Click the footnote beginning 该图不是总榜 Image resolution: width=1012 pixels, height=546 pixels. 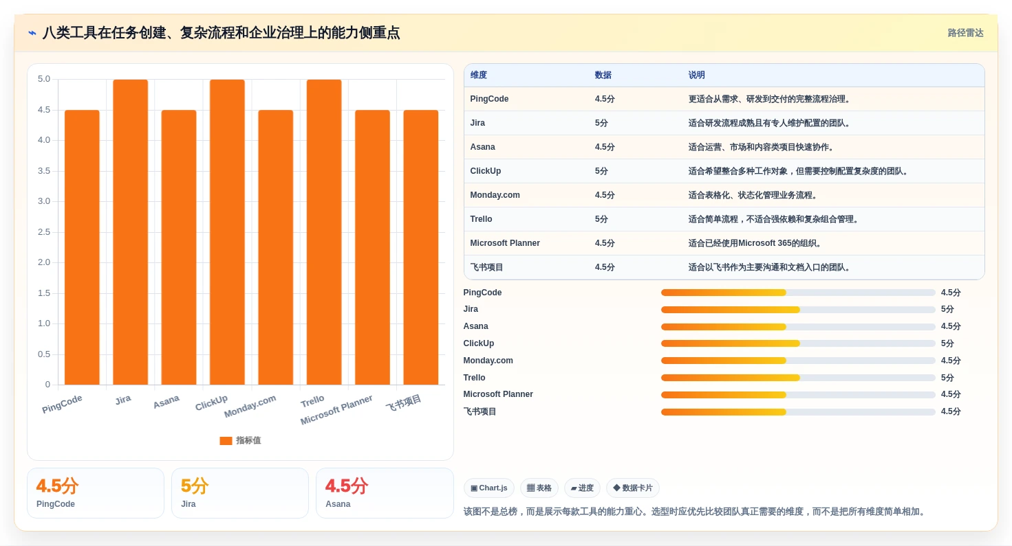click(695, 512)
